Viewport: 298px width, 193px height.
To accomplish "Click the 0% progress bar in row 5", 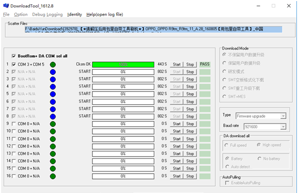I will (123, 94).
